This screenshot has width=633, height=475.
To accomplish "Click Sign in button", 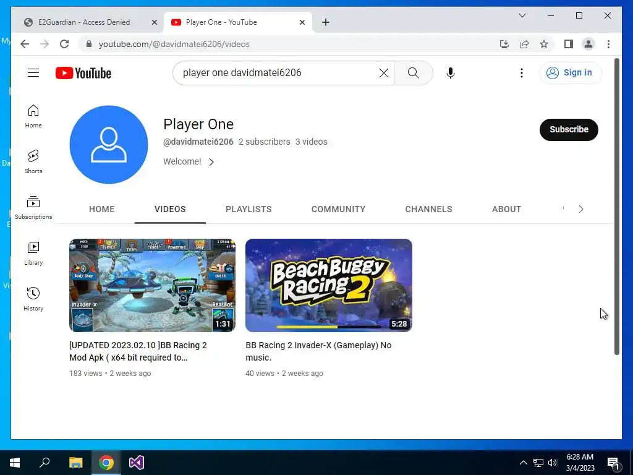I will pos(569,73).
